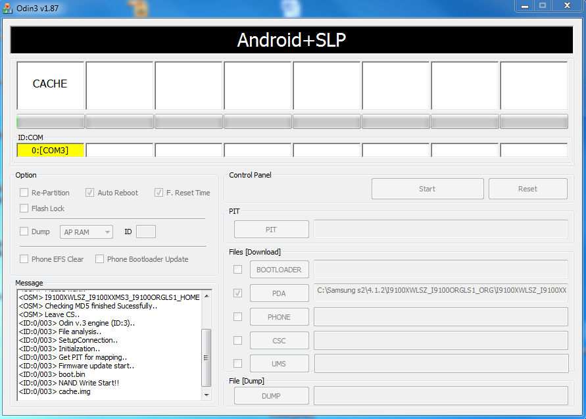Click the PHONE file button
This screenshot has width=586, height=419.
[279, 317]
